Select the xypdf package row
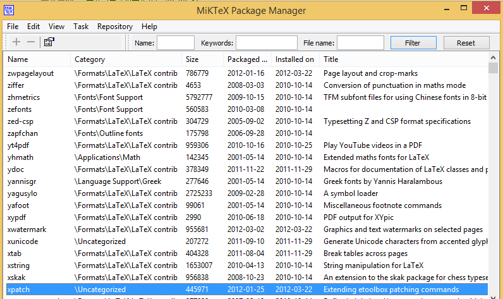The height and width of the screenshot is (299, 503). click(247, 217)
